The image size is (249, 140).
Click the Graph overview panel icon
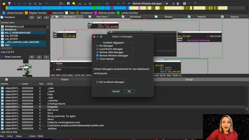click(x=2, y=57)
